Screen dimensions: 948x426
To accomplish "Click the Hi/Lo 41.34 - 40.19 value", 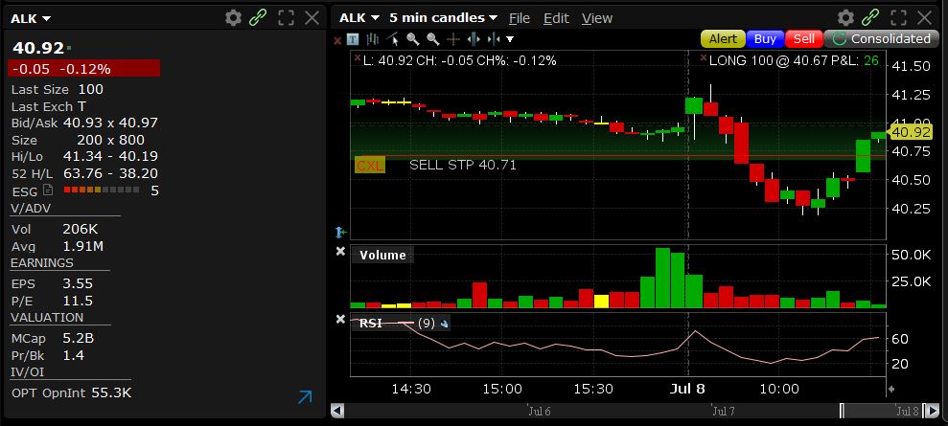I will tap(110, 157).
